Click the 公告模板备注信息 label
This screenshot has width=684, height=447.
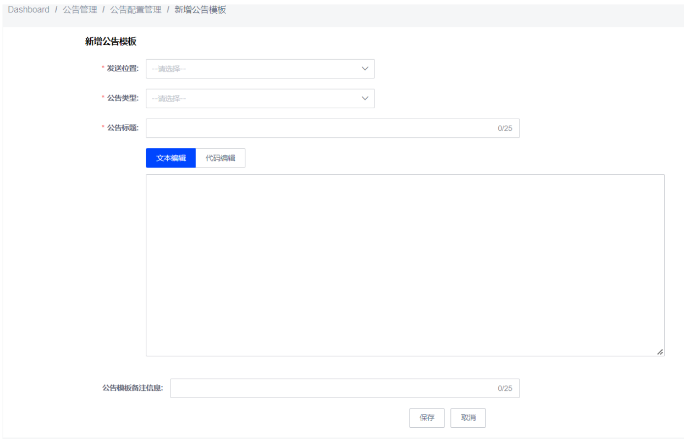tap(133, 388)
